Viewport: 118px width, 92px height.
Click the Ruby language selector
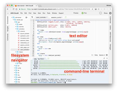[x=96, y=55]
